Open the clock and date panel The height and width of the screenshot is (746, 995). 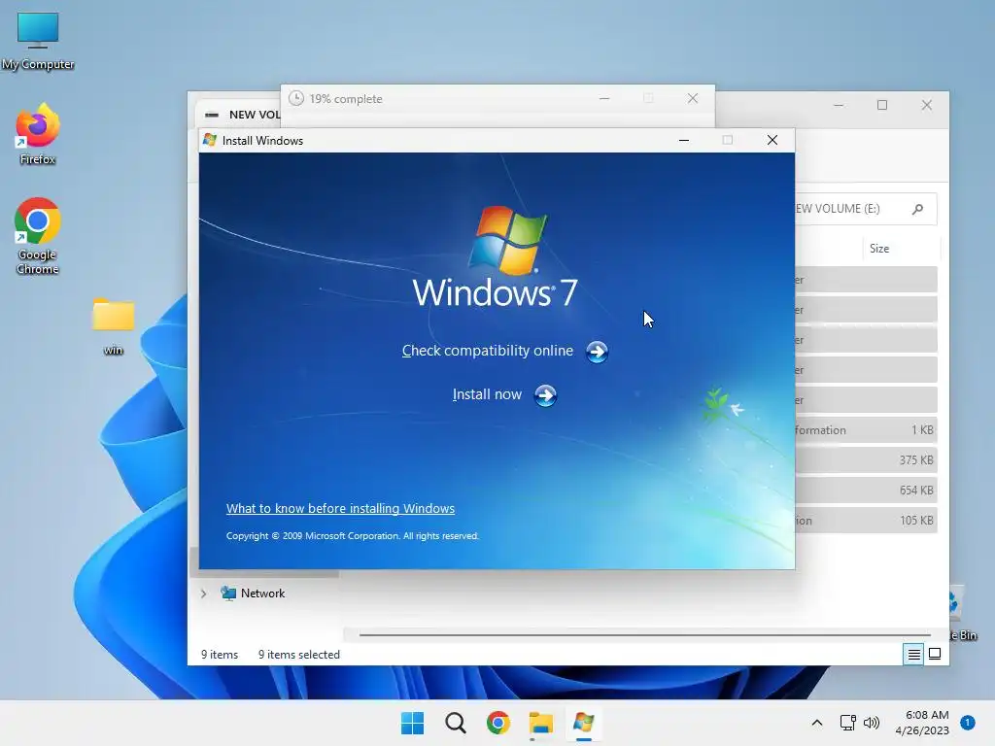pos(922,723)
